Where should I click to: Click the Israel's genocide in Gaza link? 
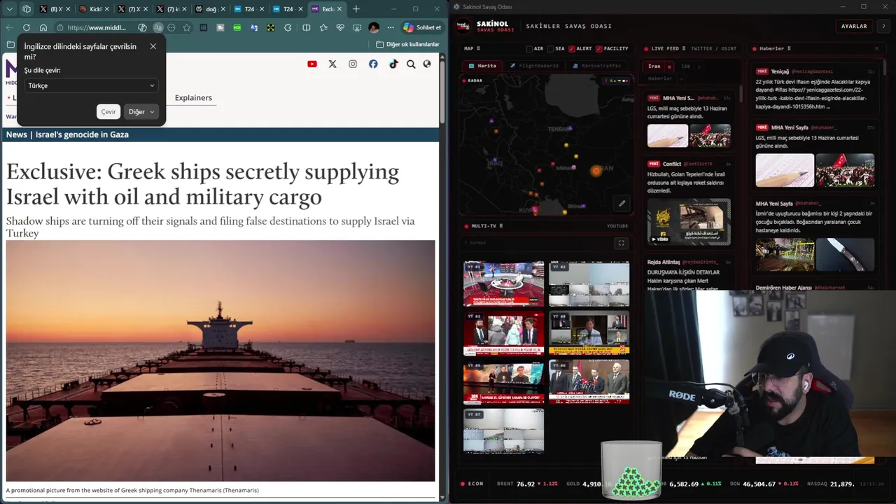click(81, 134)
